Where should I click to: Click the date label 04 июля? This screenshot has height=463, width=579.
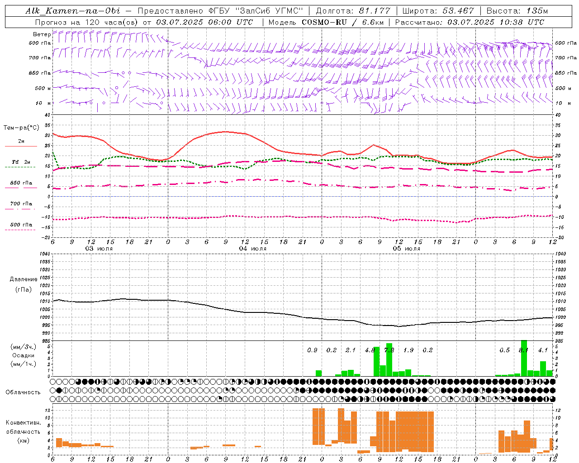point(253,249)
